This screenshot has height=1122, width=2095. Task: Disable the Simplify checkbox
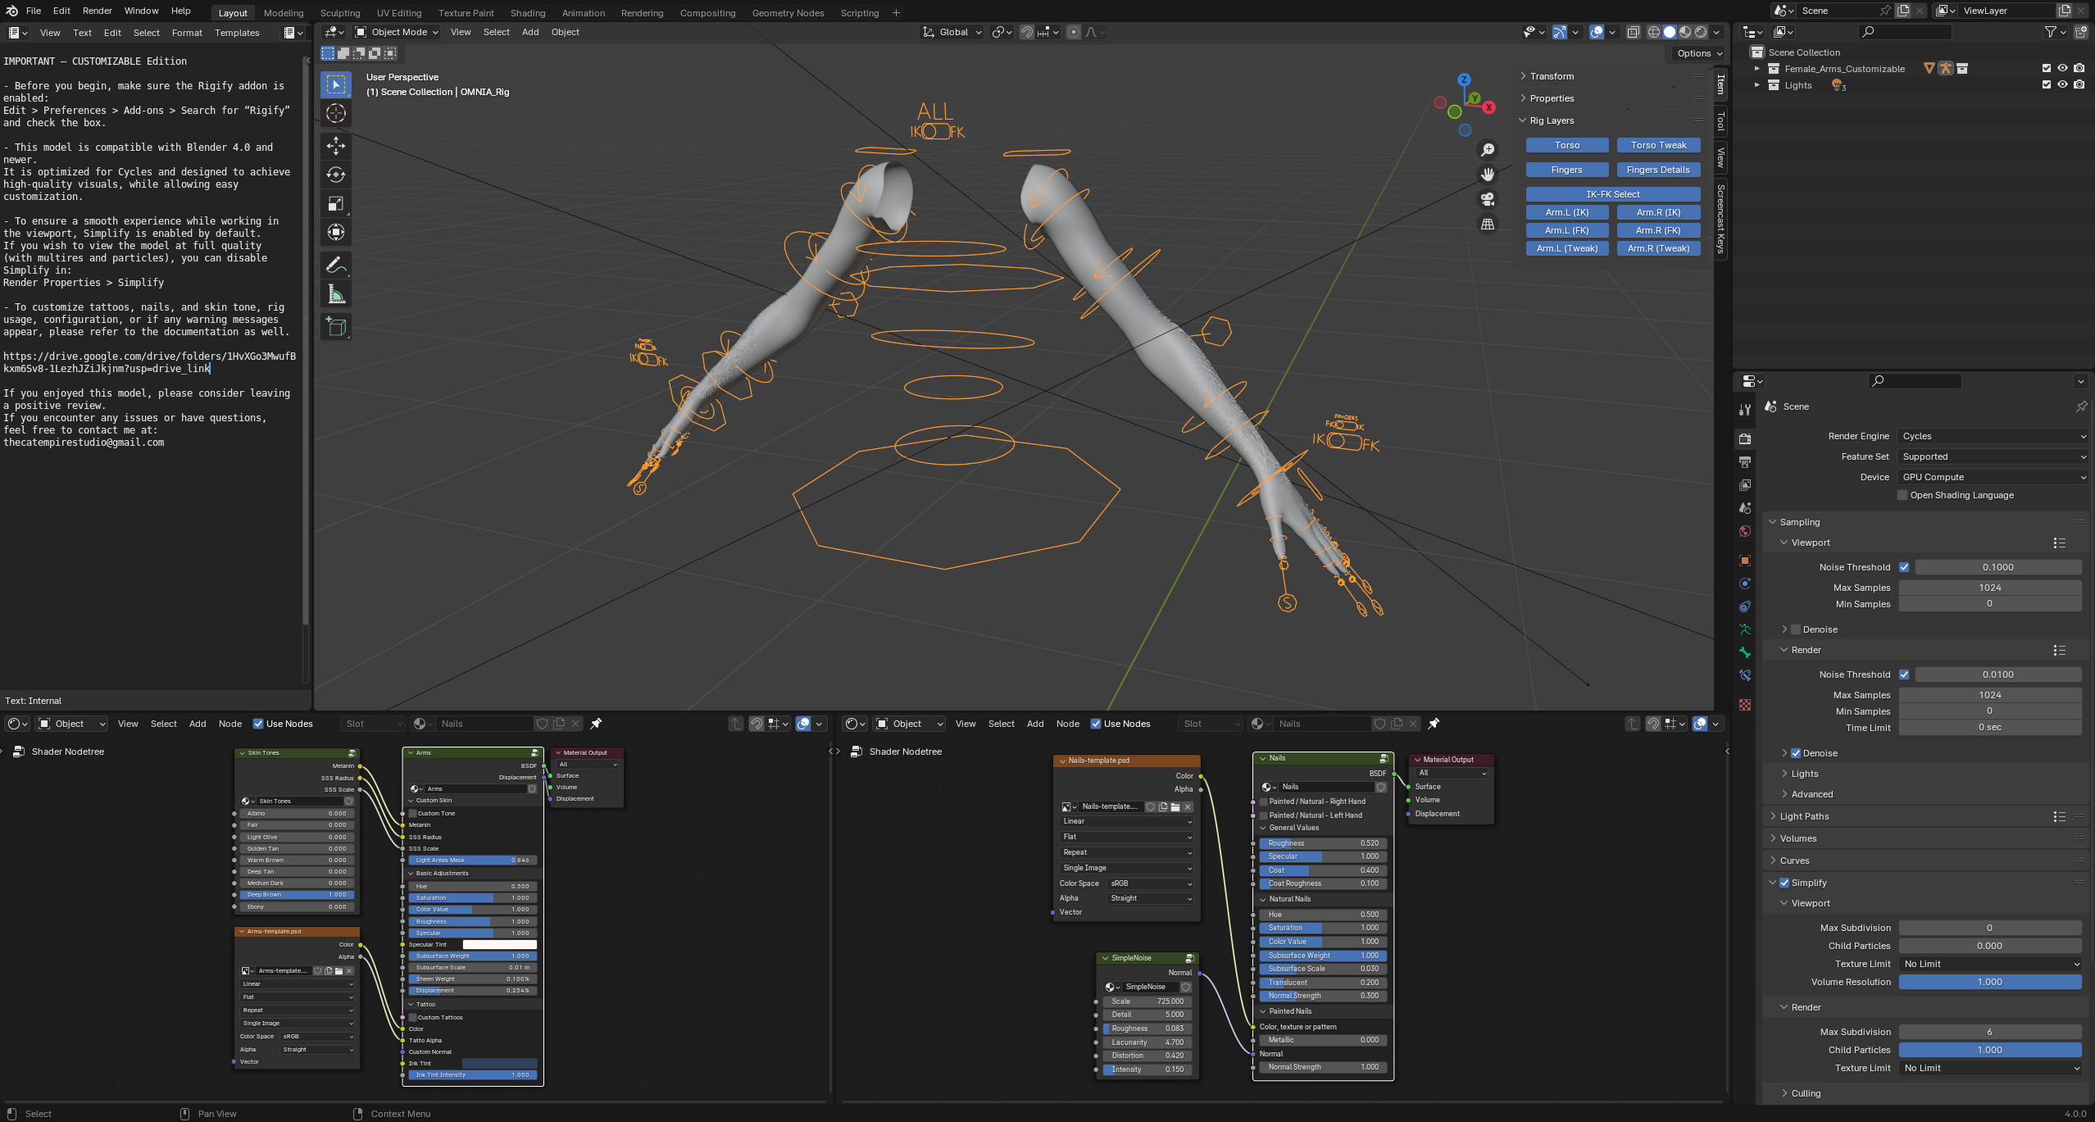coord(1784,883)
